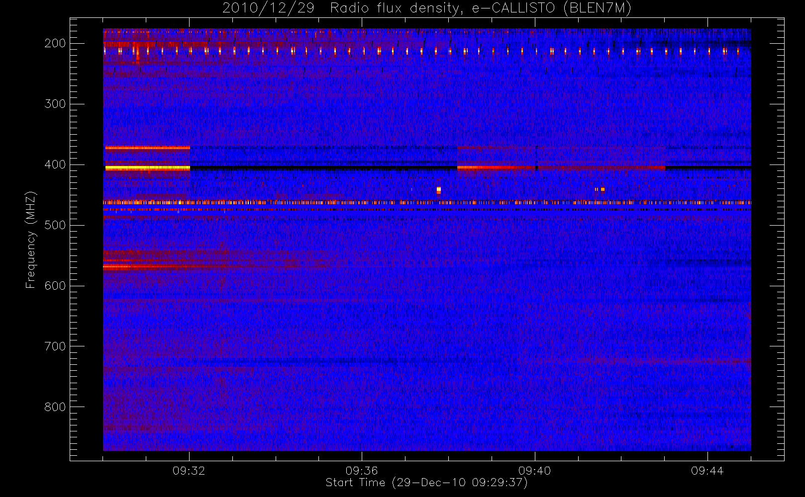
Task: Click the 09:44 time tick label
Action: (707, 471)
